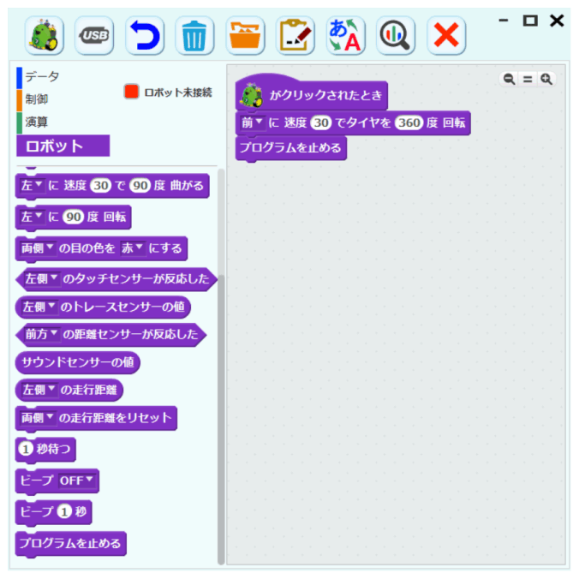Zoom out the workspace with minus magnifier
Image resolution: width=579 pixels, height=579 pixels.
tap(510, 79)
